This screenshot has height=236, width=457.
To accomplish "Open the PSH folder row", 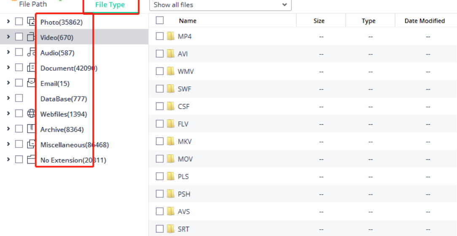I will pos(303,194).
